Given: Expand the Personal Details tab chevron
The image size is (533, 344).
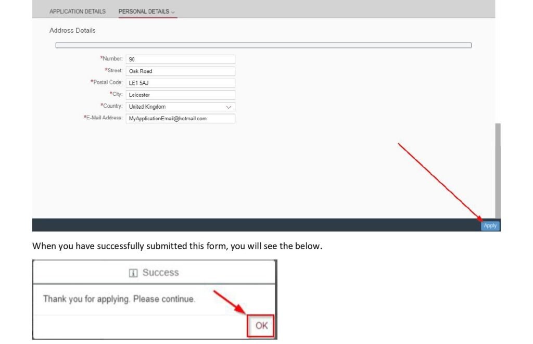Looking at the screenshot, I should click(x=173, y=12).
